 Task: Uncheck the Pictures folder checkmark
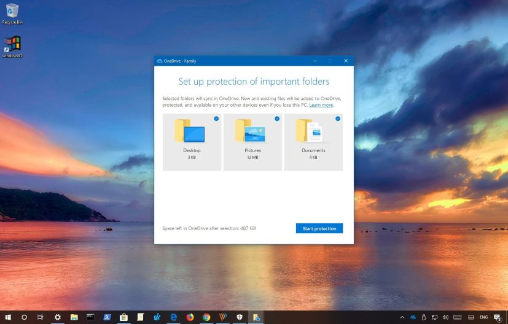click(x=277, y=119)
